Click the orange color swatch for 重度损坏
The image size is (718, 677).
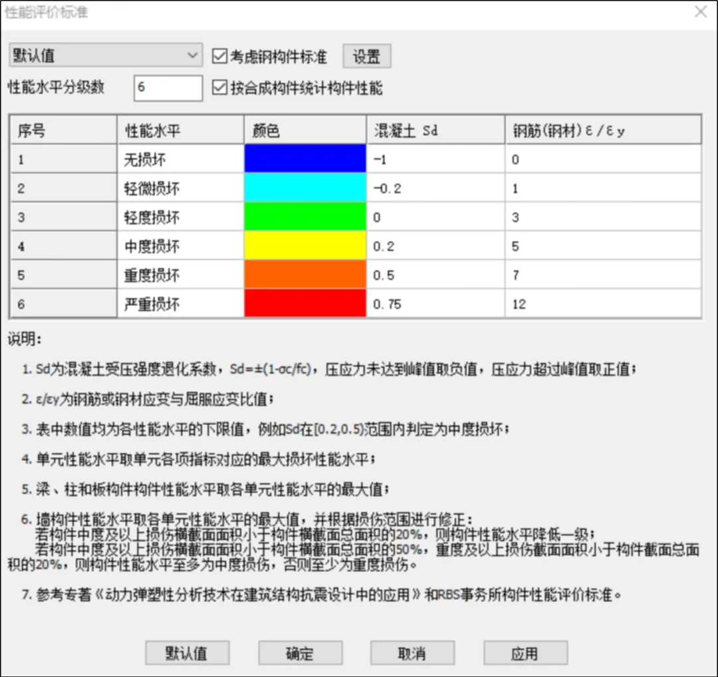tap(305, 275)
